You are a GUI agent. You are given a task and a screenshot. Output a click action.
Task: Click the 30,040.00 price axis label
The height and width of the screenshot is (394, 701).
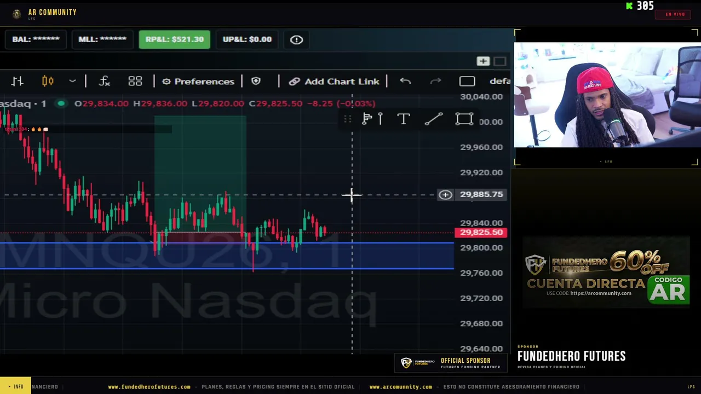click(x=481, y=97)
